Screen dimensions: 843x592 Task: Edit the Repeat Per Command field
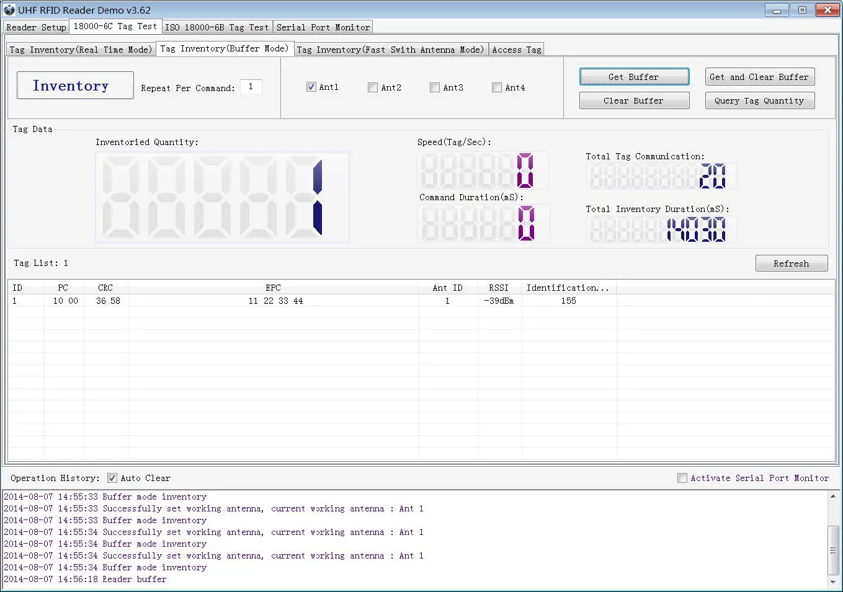pyautogui.click(x=251, y=87)
